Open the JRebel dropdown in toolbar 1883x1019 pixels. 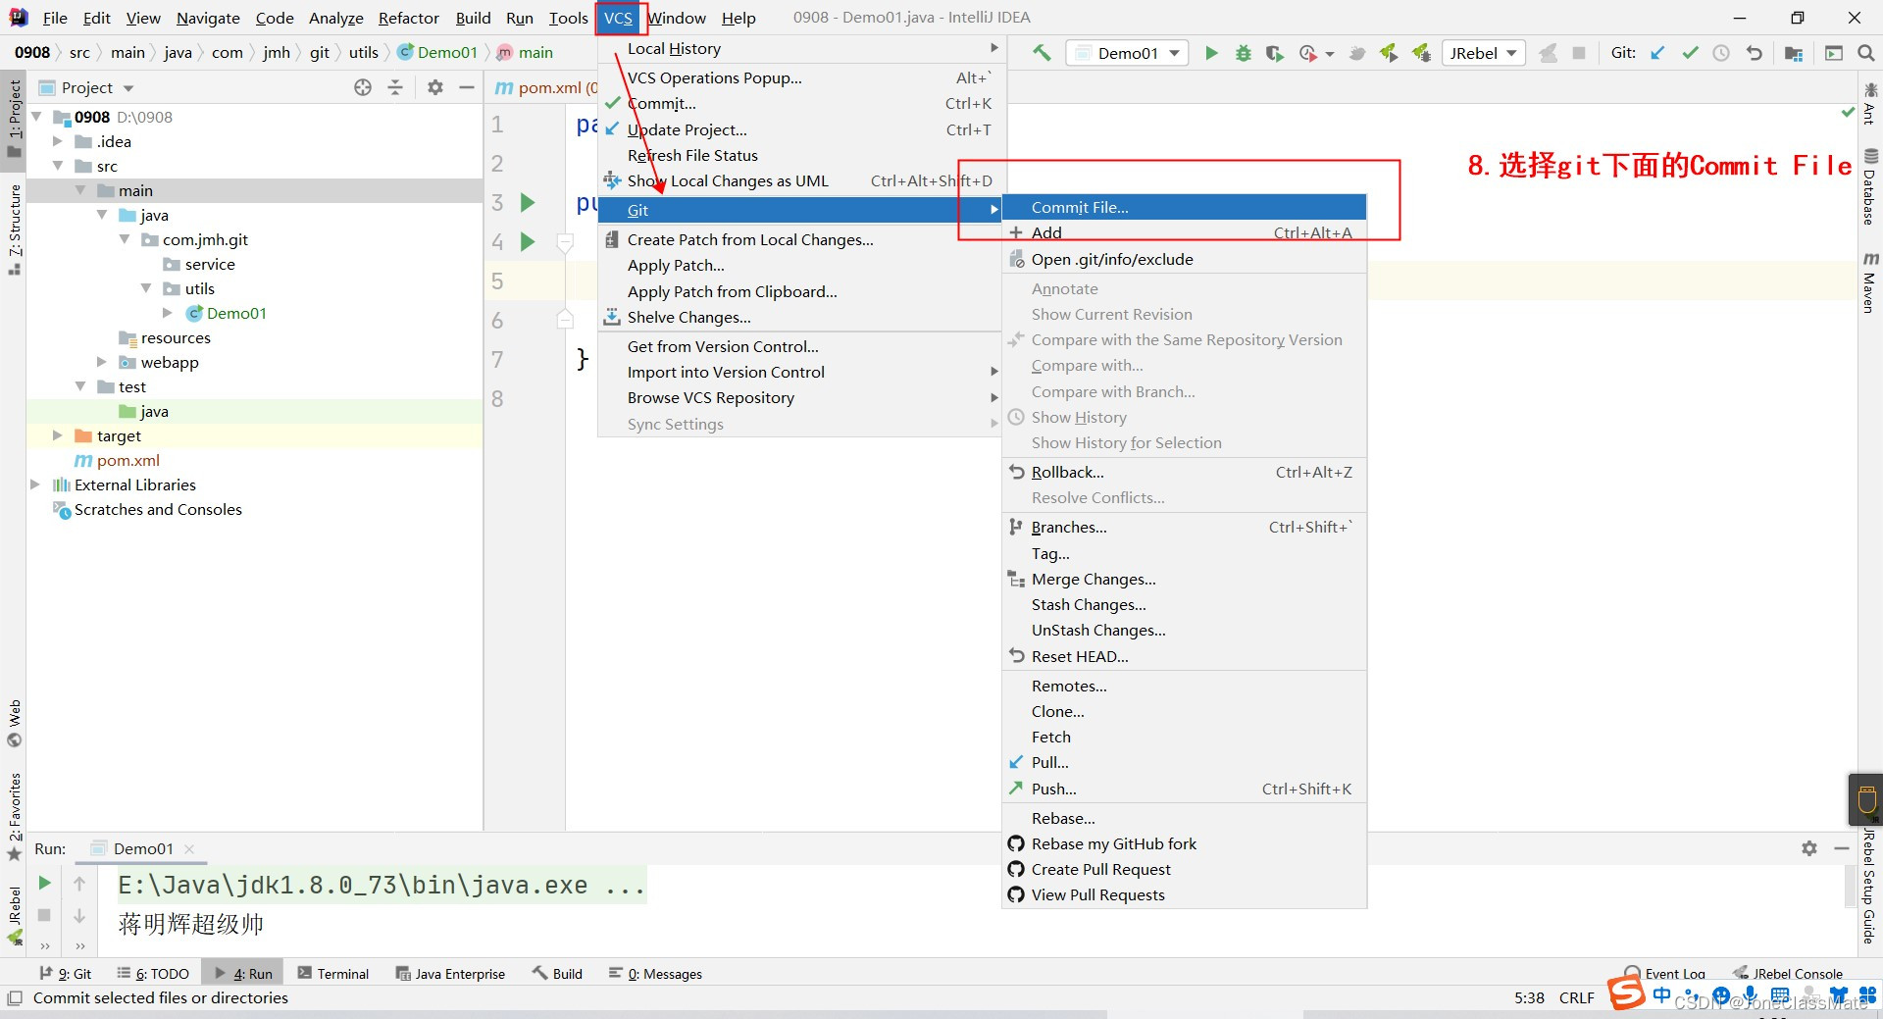click(1484, 53)
